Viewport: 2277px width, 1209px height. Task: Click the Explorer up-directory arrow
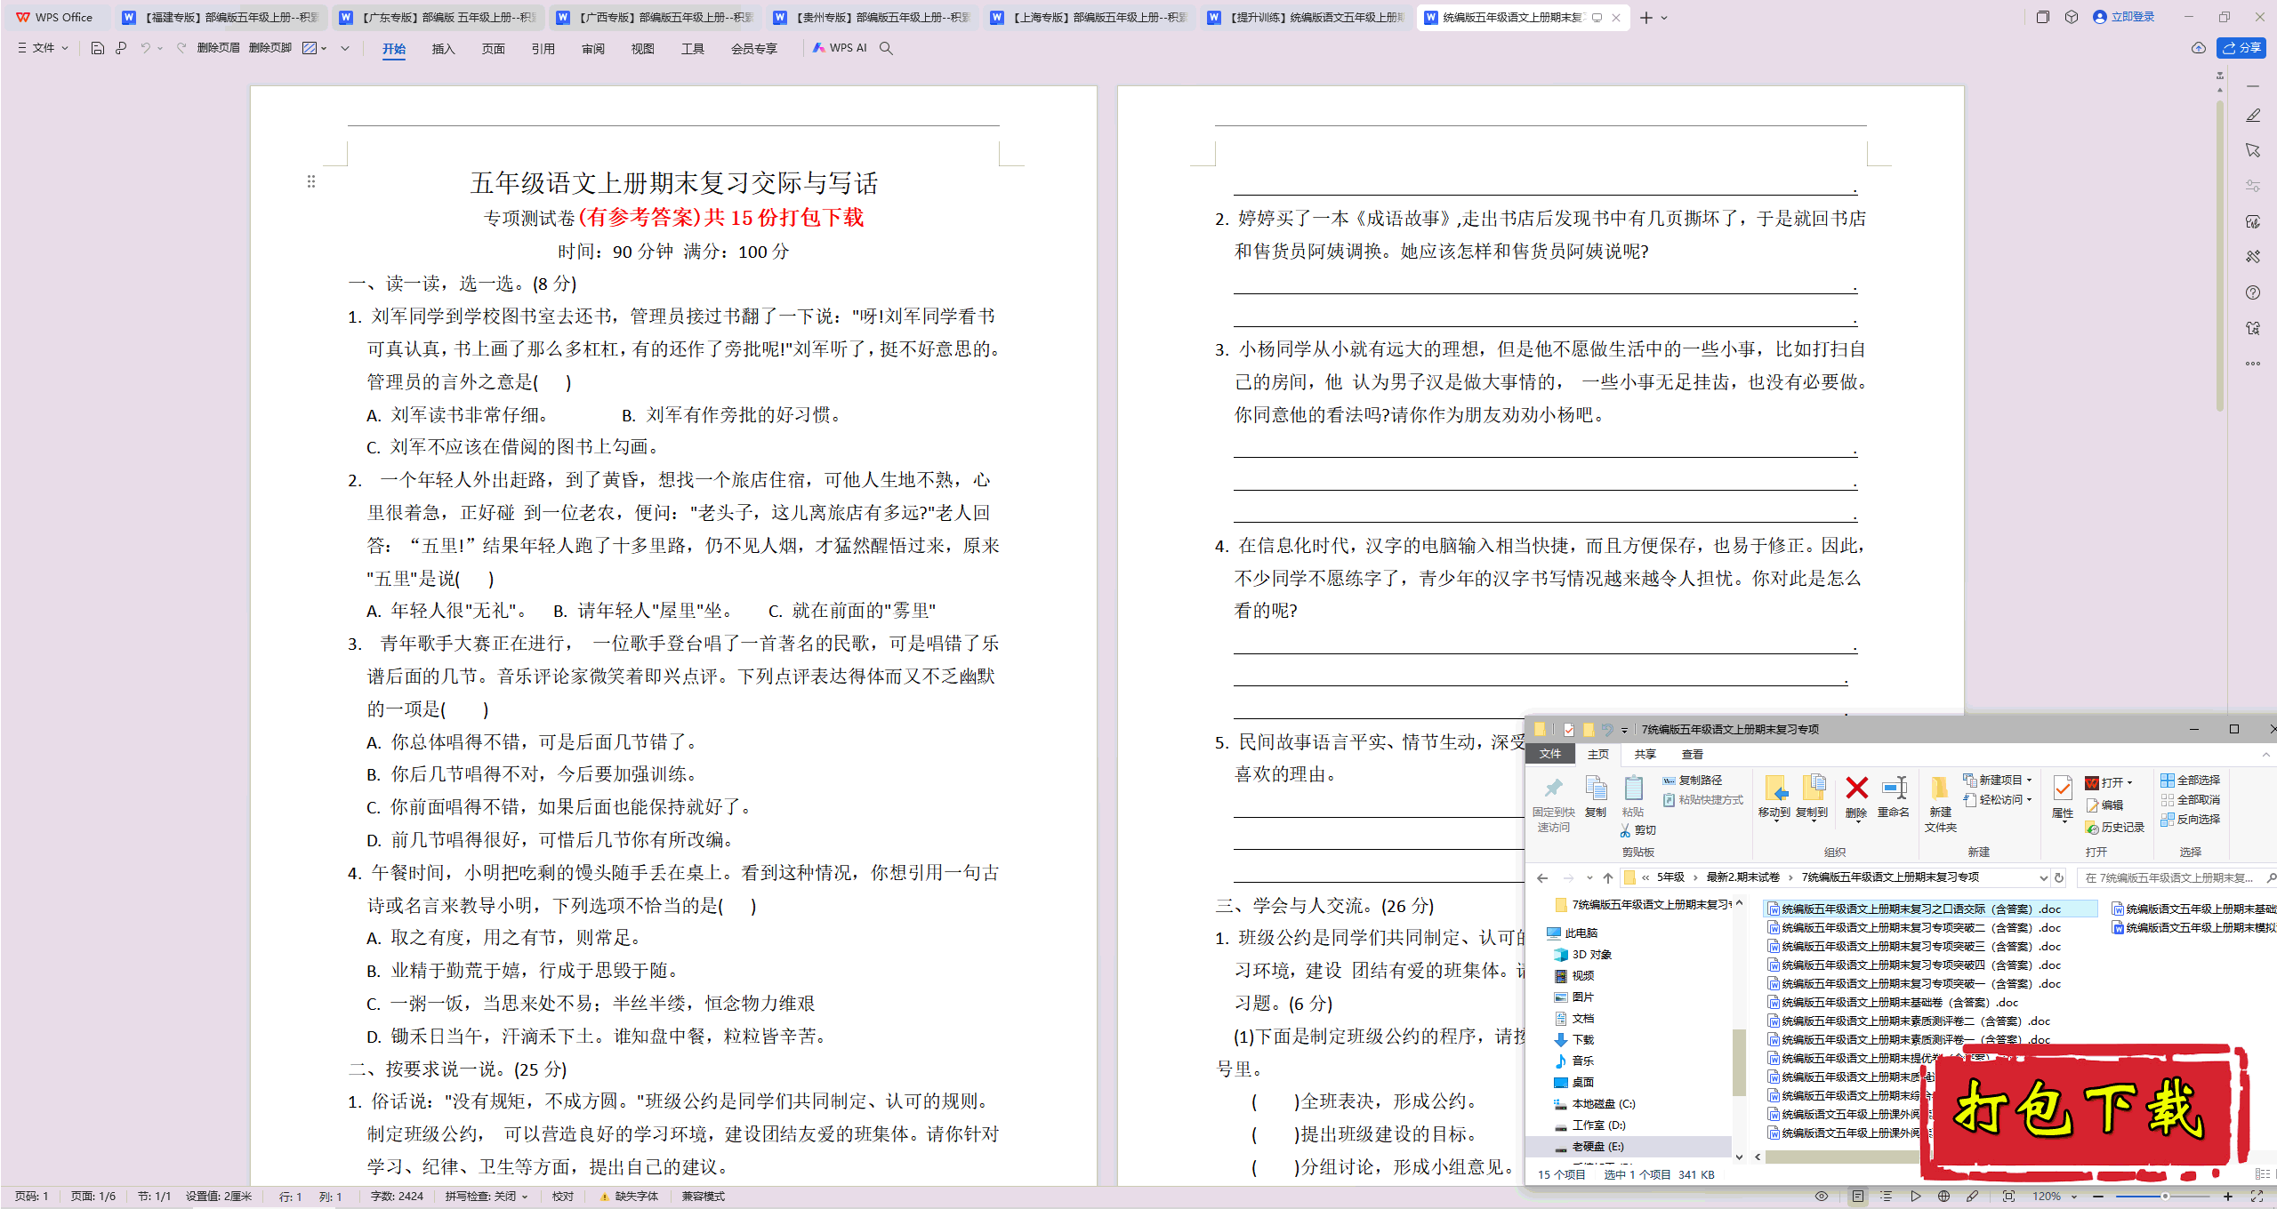coord(1608,877)
